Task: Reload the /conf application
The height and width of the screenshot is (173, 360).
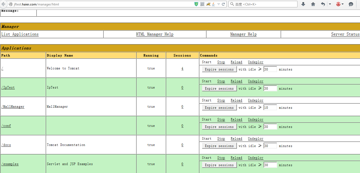Action: pyautogui.click(x=236, y=119)
